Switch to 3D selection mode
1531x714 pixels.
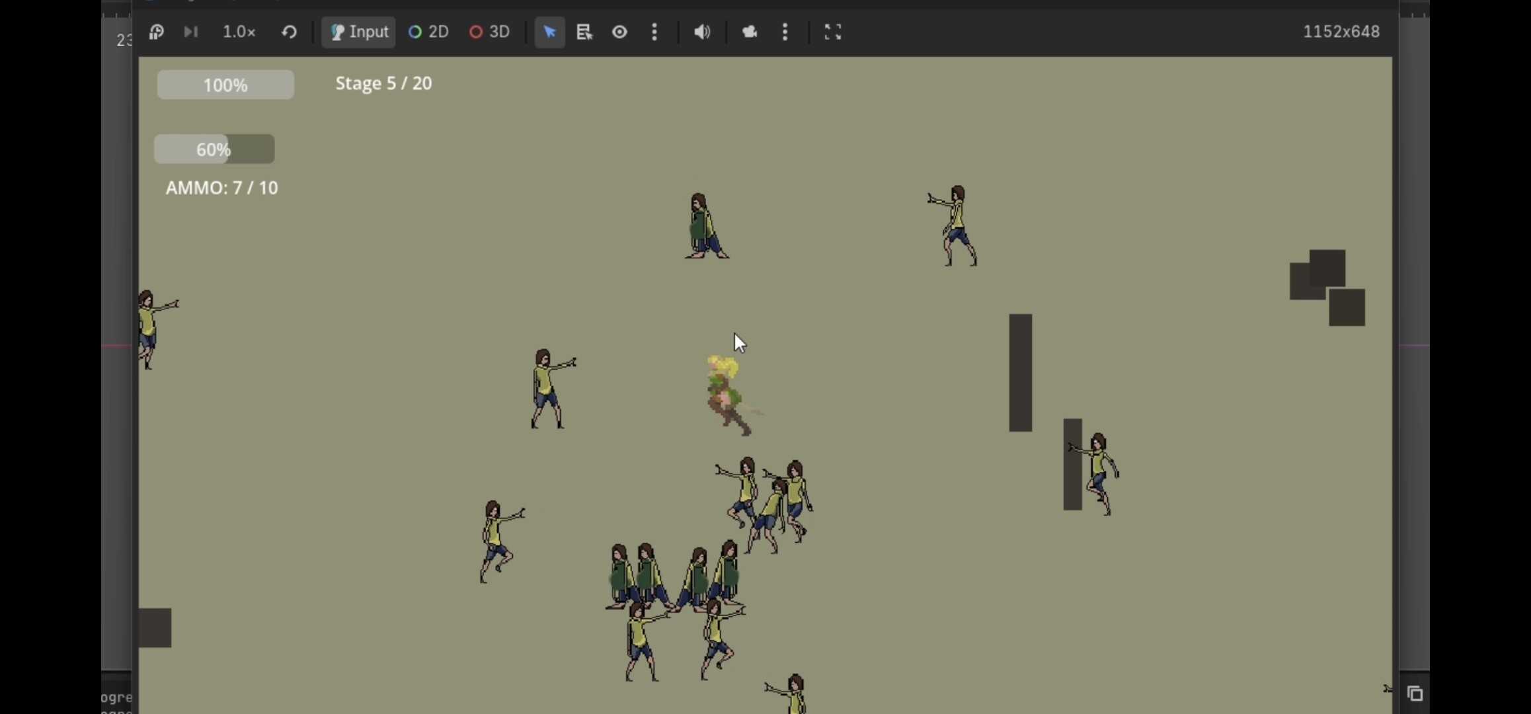[x=490, y=32]
